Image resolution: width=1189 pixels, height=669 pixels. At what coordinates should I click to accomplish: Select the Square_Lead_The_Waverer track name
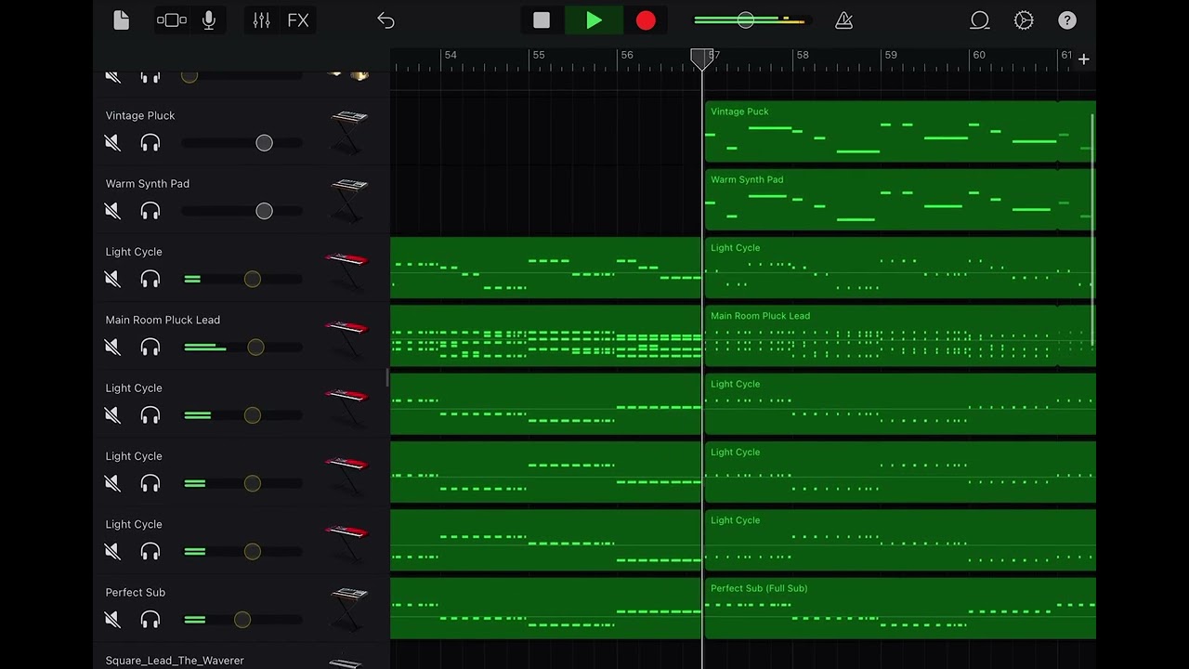tap(175, 661)
